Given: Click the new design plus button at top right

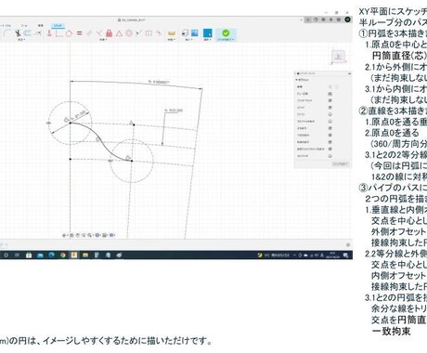Looking at the screenshot, I should click(x=308, y=20).
